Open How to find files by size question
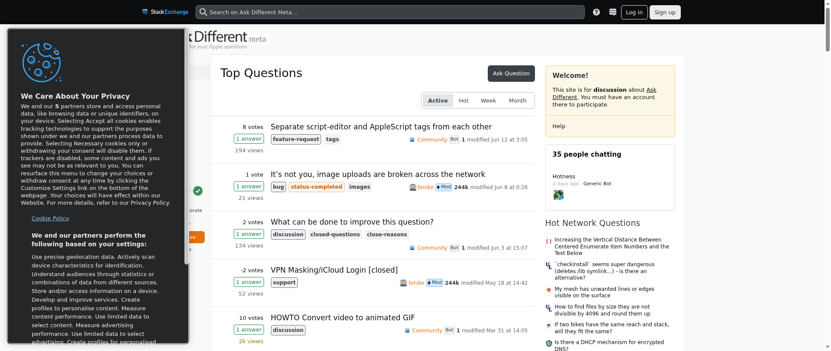Viewport: 831px width, 351px height. (x=602, y=310)
